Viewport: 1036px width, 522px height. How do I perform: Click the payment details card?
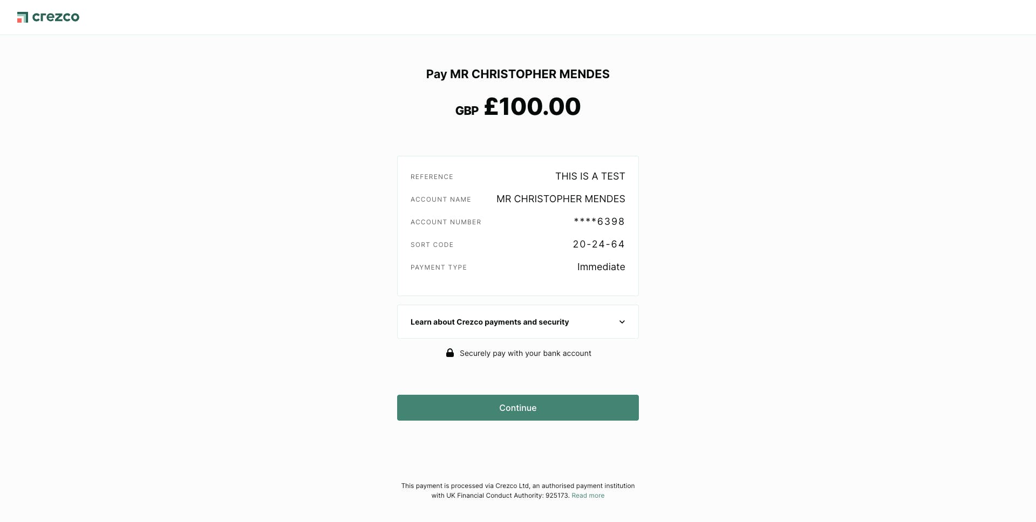pos(517,226)
